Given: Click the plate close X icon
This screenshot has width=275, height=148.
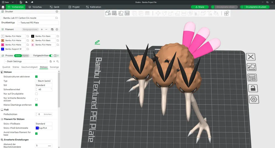Looking at the screenshot, I should (x=251, y=57).
